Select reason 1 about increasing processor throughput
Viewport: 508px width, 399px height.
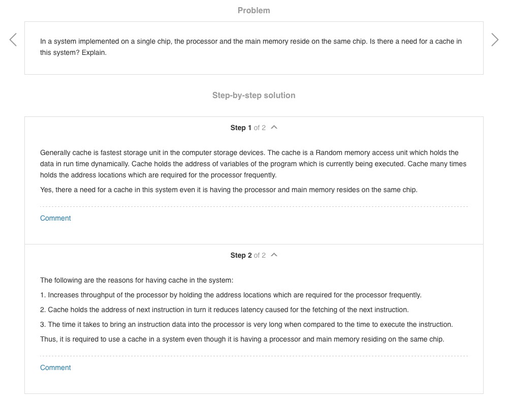click(x=231, y=295)
